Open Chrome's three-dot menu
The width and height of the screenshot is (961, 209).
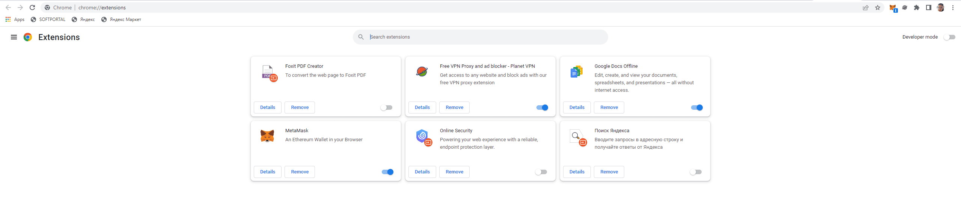[953, 7]
